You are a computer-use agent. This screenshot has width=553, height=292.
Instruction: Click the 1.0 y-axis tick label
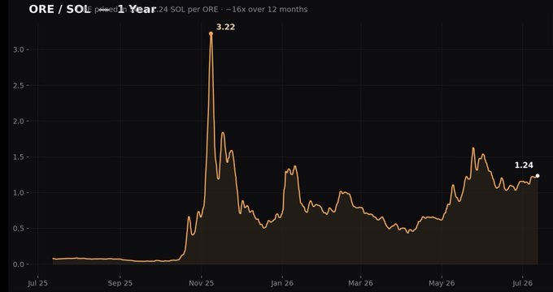[19, 193]
